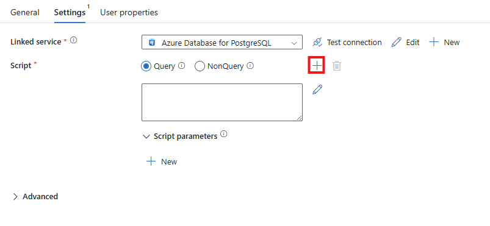
Task: Click the delete script trash icon
Action: point(337,66)
